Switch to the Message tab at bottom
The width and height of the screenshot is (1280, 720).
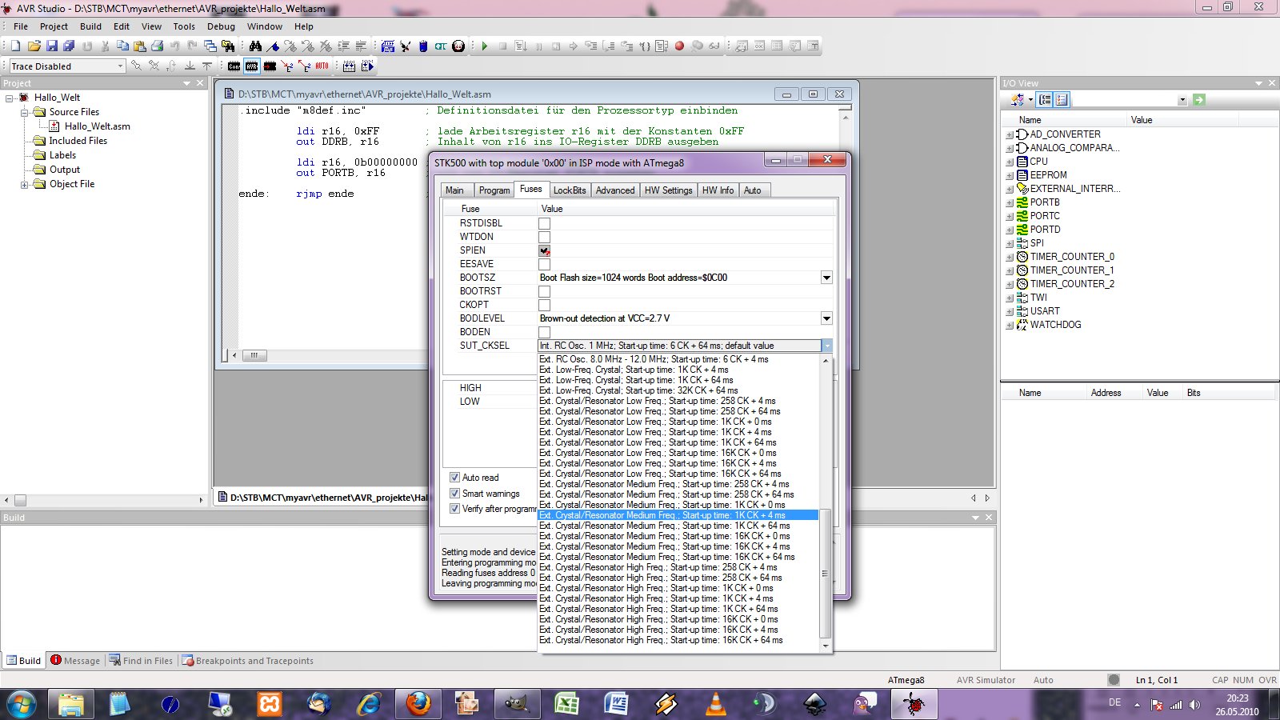click(75, 661)
